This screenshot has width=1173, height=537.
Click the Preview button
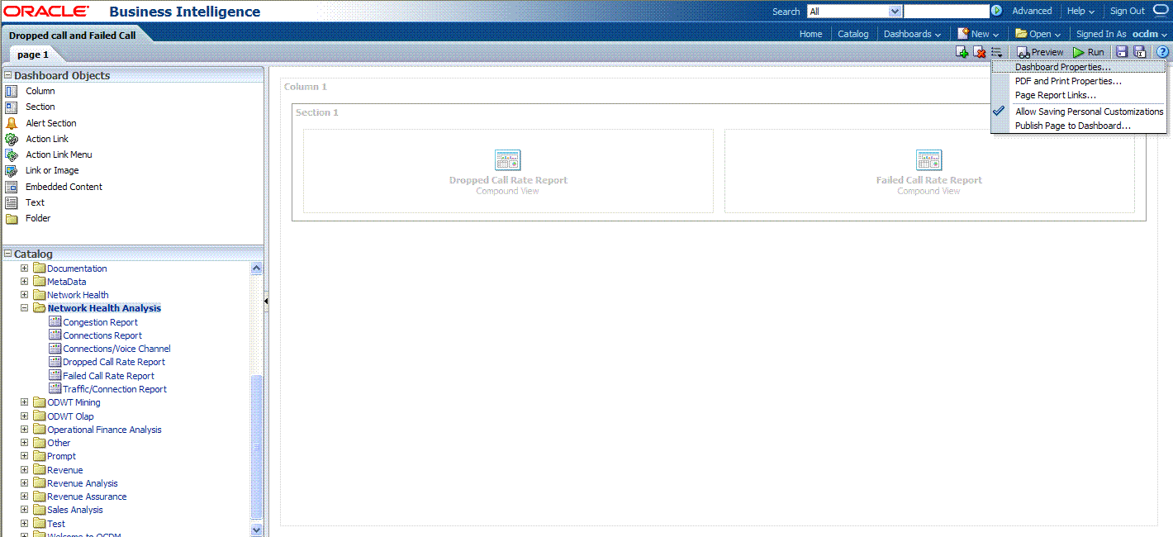tap(1040, 52)
